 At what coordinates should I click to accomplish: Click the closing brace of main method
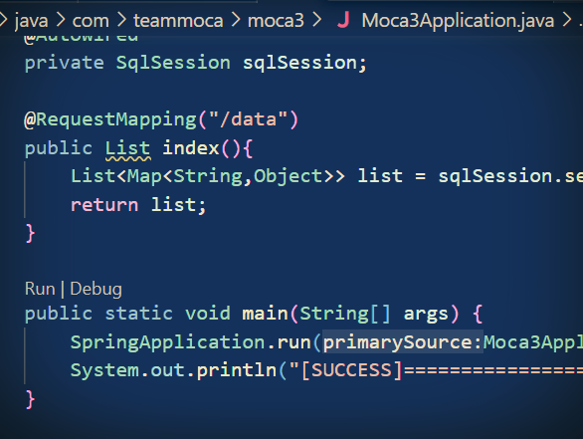[30, 399]
